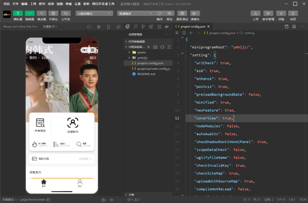The width and height of the screenshot is (308, 203).
Task: Open the 消息 notifications bell
Action: 293,13
